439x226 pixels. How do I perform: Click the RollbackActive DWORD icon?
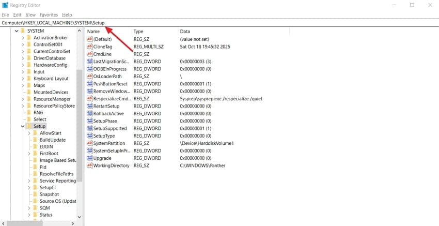[89, 113]
